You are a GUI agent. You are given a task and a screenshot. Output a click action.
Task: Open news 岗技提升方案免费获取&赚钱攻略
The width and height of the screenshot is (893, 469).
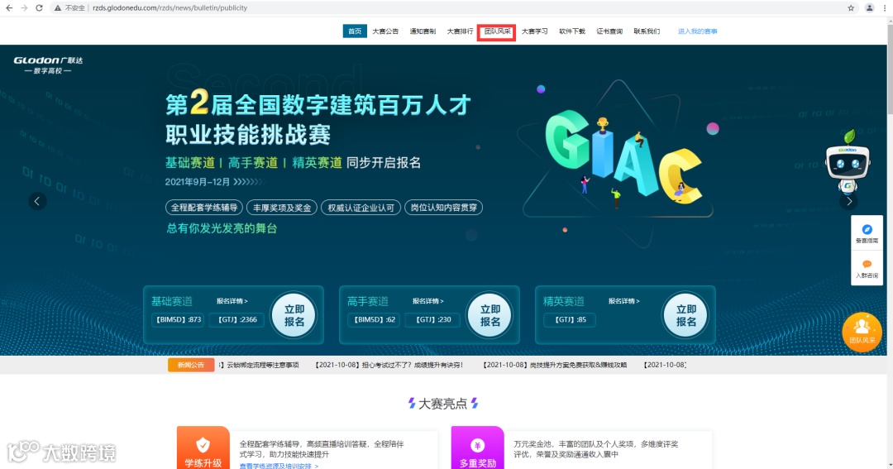[555, 366]
